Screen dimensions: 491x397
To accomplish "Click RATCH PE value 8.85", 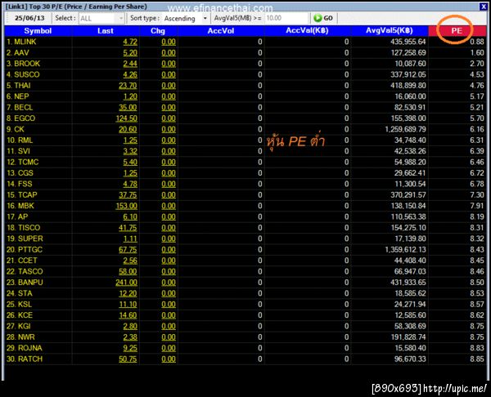I will tap(477, 359).
